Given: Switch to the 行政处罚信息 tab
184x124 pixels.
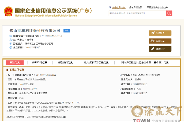Looking at the screenshot, I should 65,63.
